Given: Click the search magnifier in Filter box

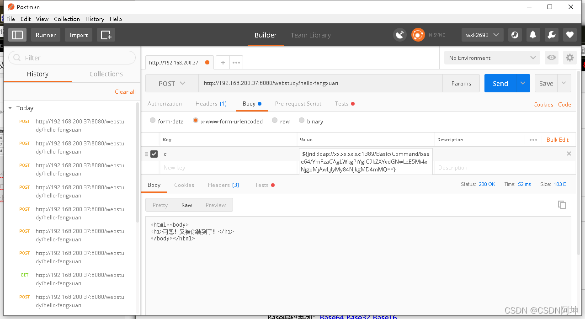Looking at the screenshot, I should 17,58.
